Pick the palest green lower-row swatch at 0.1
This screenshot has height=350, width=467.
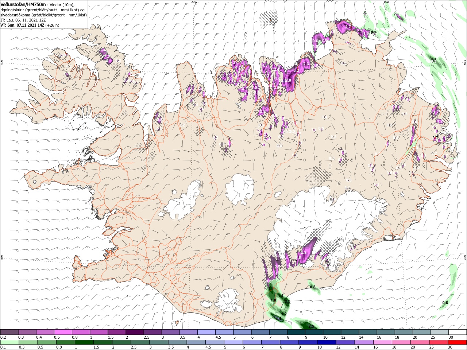(9, 342)
